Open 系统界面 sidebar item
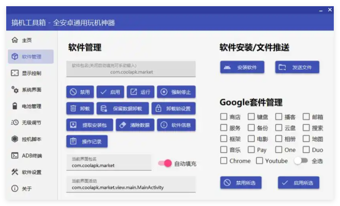This screenshot has height=206, width=340. pyautogui.click(x=31, y=90)
